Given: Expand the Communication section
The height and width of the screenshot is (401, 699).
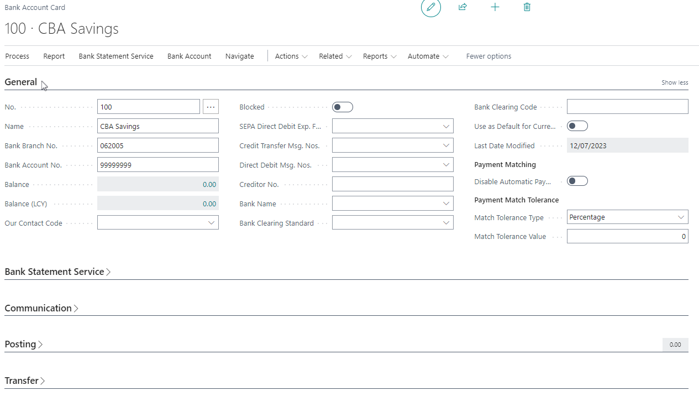Looking at the screenshot, I should (41, 308).
